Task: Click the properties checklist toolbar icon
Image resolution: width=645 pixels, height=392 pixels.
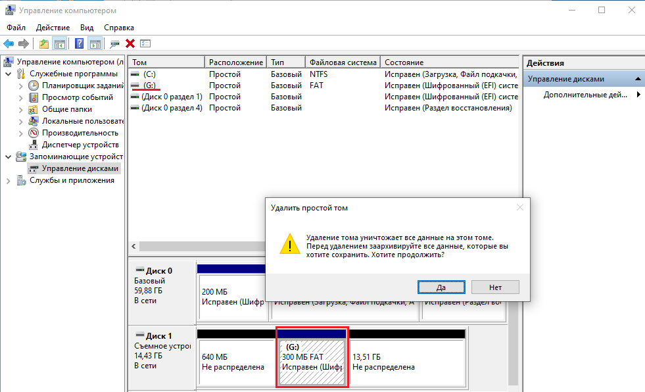Action: pyautogui.click(x=145, y=43)
